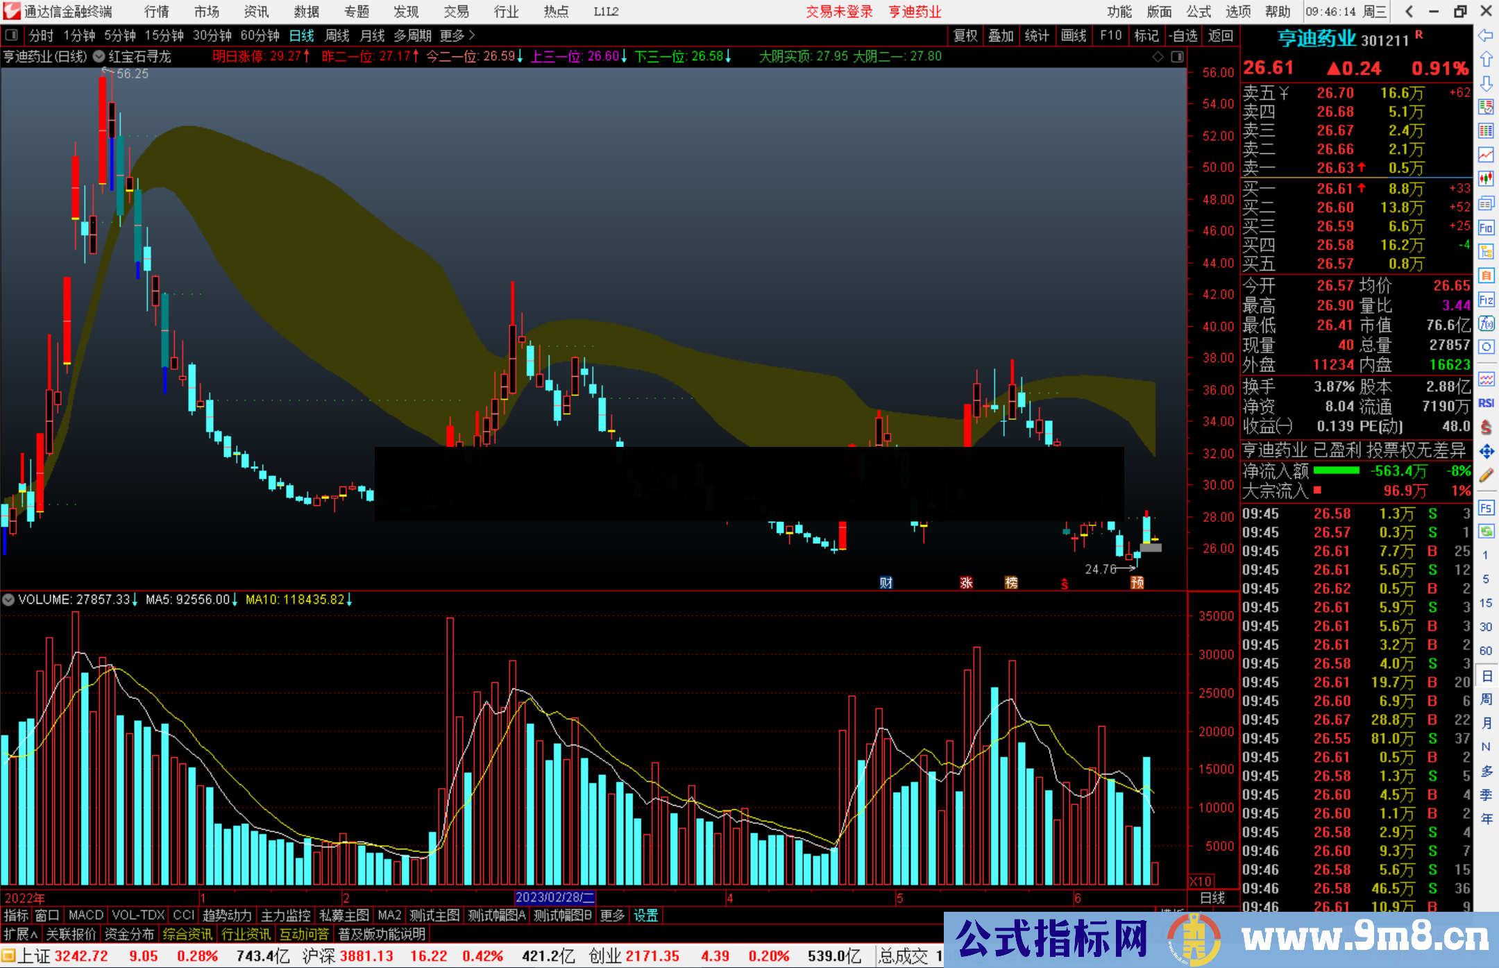Screen dimensions: 1499x968
Task: Click the down arrow icon in right sidebar
Action: point(1486,83)
